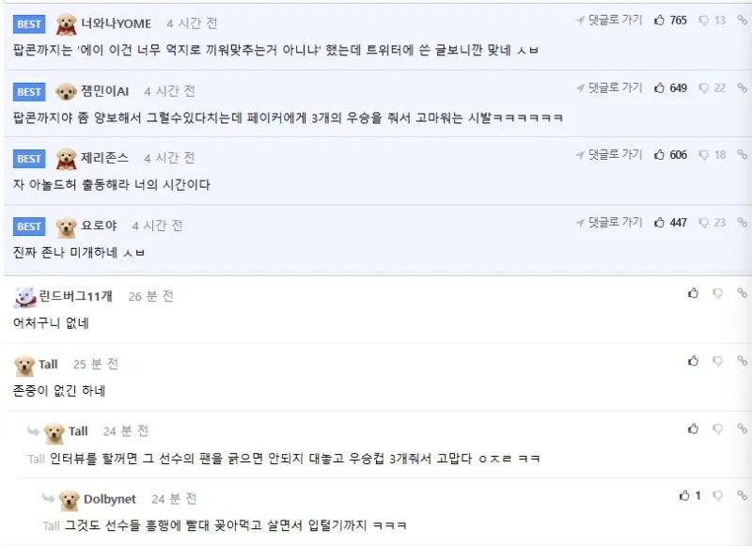Click link icon on Dolbynet's reply

point(742,495)
